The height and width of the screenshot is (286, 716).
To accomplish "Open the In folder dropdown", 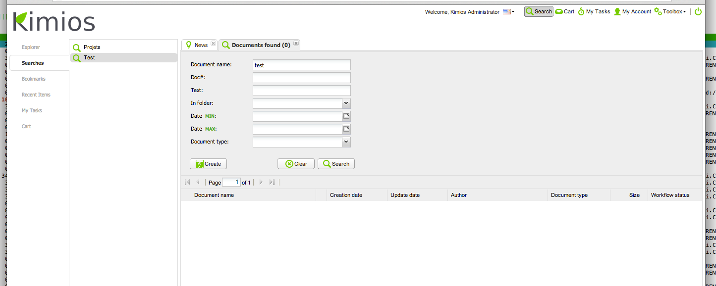I will click(x=346, y=103).
